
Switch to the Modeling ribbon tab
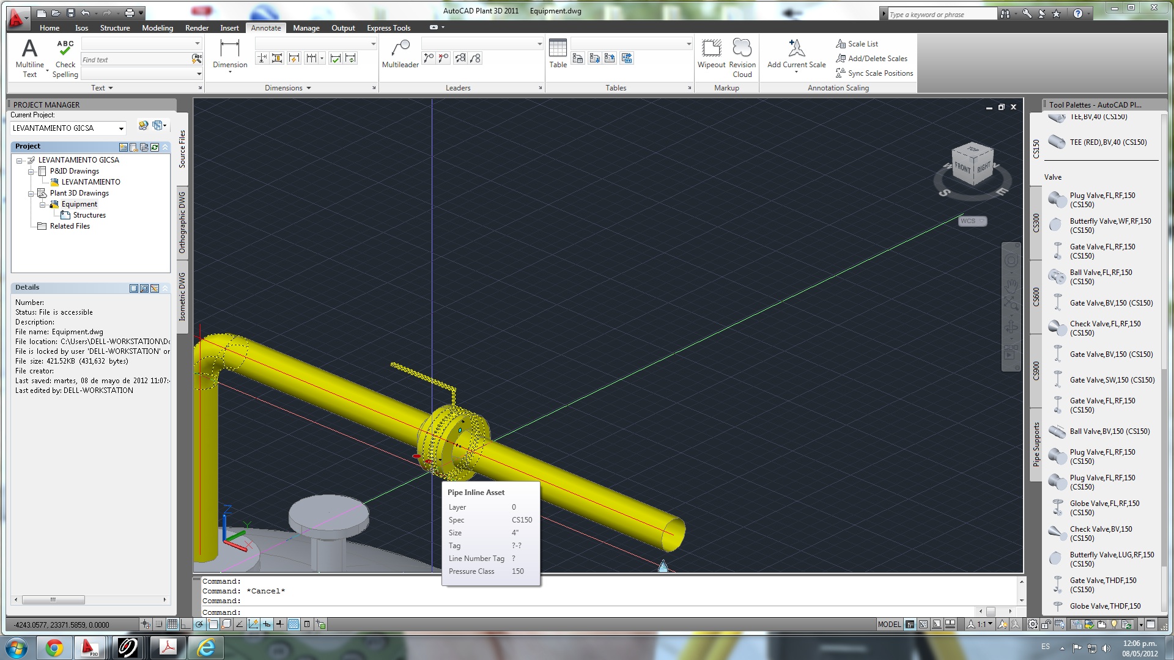(157, 28)
